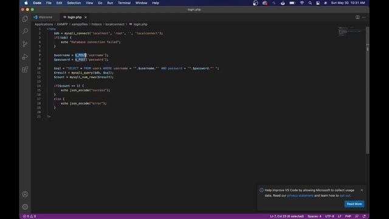Click the mysqli_num_rows line
389x219 pixels.
tap(84, 77)
